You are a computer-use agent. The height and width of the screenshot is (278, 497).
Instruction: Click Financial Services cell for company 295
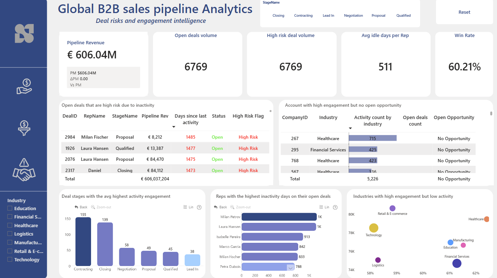[328, 150]
